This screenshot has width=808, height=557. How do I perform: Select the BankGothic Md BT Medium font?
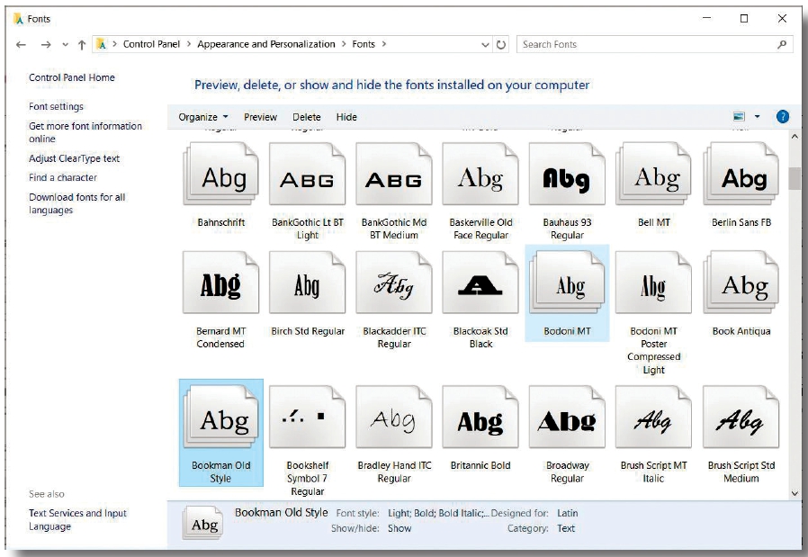[394, 175]
